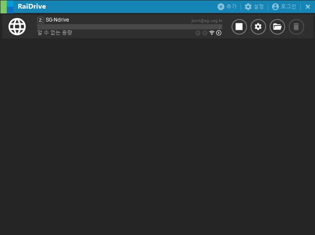Click the Z: drive letter badge

(41, 20)
